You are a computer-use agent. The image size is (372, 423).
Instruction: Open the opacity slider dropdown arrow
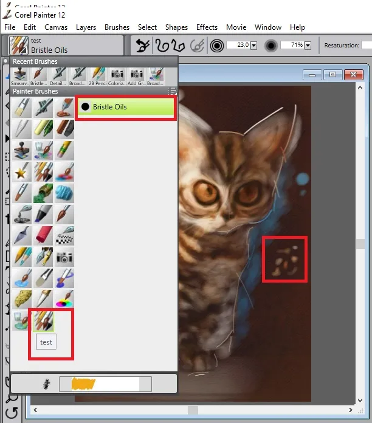point(308,46)
